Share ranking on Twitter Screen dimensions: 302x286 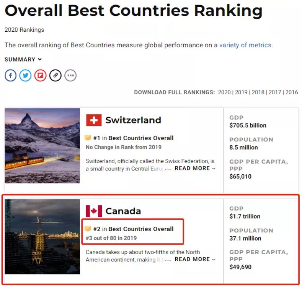[25, 75]
